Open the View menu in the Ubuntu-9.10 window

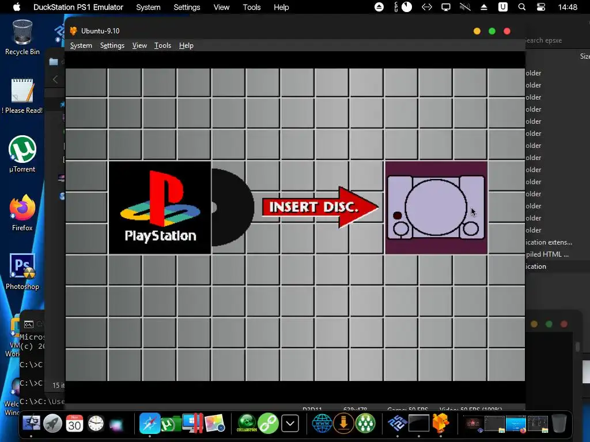(x=139, y=45)
